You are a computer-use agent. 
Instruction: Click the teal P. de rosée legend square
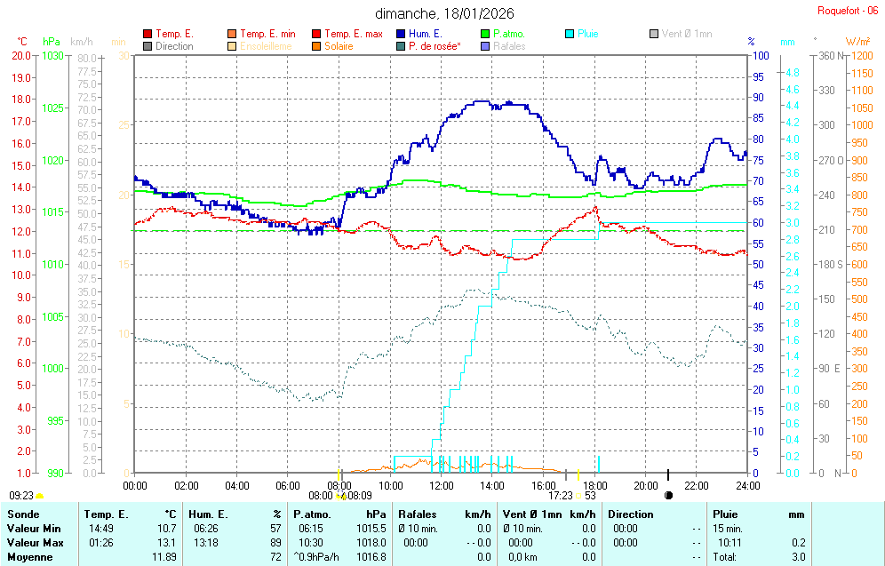point(401,46)
